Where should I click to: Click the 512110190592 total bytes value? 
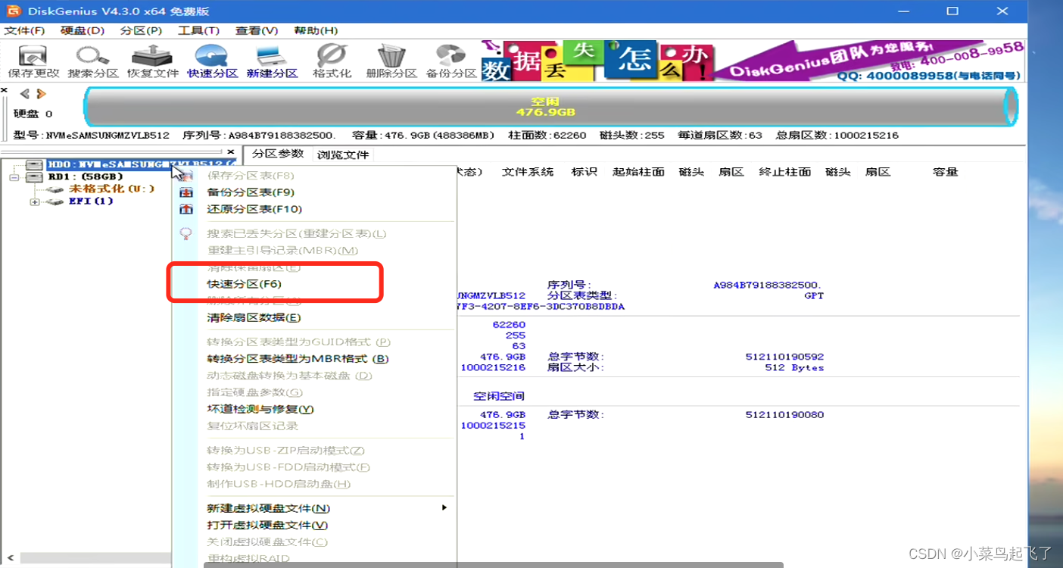pyautogui.click(x=784, y=357)
